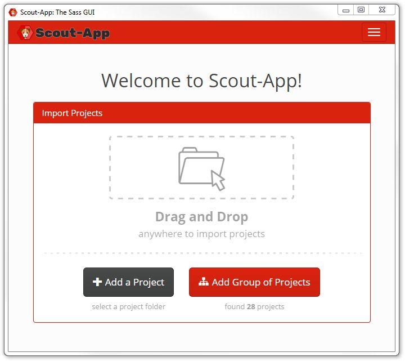Viewport: 405px width, 361px height.
Task: Minimize the Scout-App window
Action: point(345,10)
